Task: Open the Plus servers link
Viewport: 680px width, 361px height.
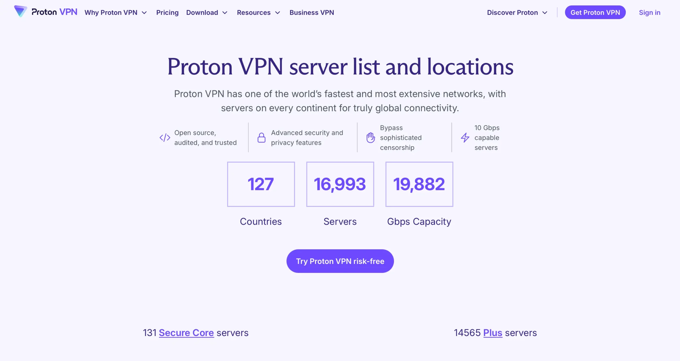Action: [x=492, y=333]
